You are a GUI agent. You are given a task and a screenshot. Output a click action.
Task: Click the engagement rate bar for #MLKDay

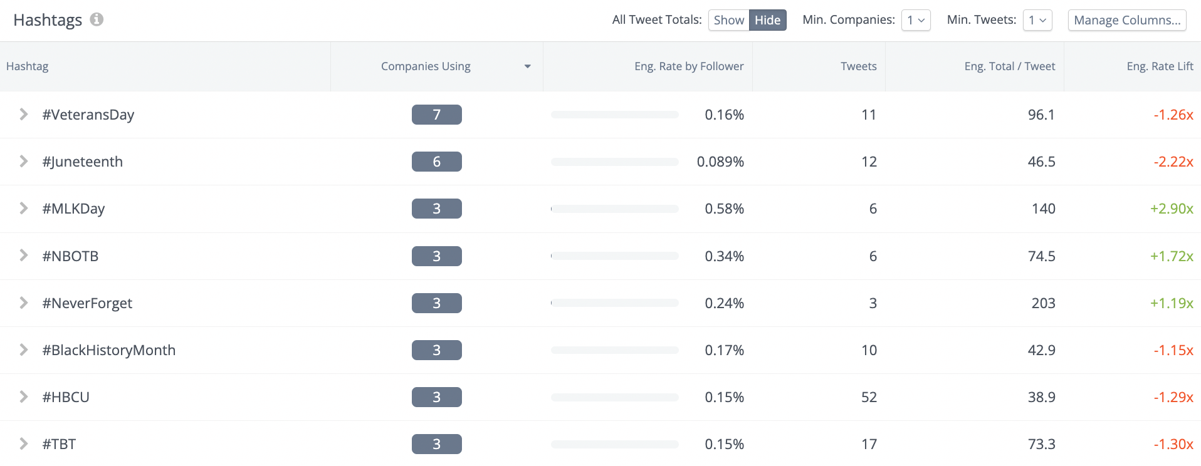pyautogui.click(x=614, y=209)
